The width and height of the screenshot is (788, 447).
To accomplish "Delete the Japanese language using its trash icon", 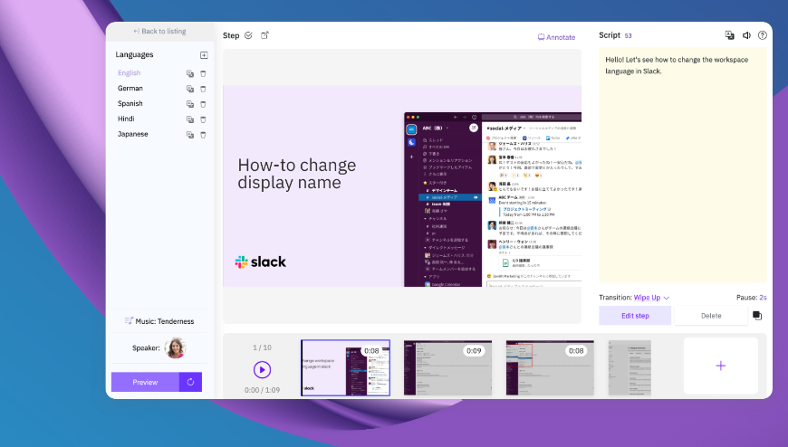I will click(203, 135).
